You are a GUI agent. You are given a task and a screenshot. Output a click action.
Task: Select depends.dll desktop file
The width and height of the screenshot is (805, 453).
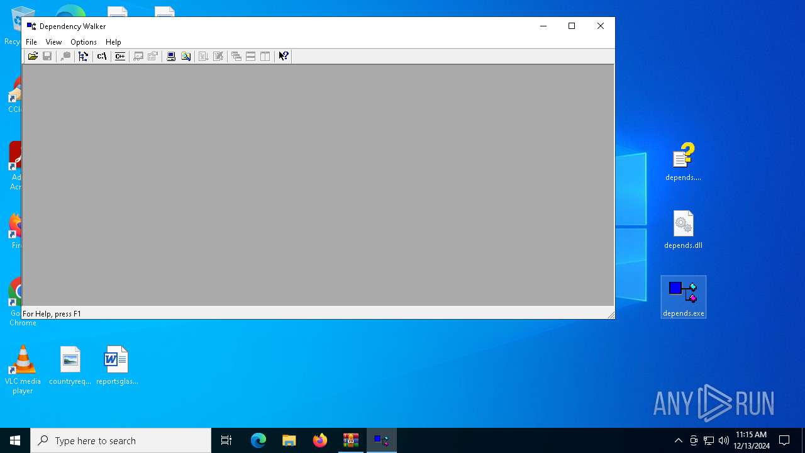pyautogui.click(x=684, y=230)
